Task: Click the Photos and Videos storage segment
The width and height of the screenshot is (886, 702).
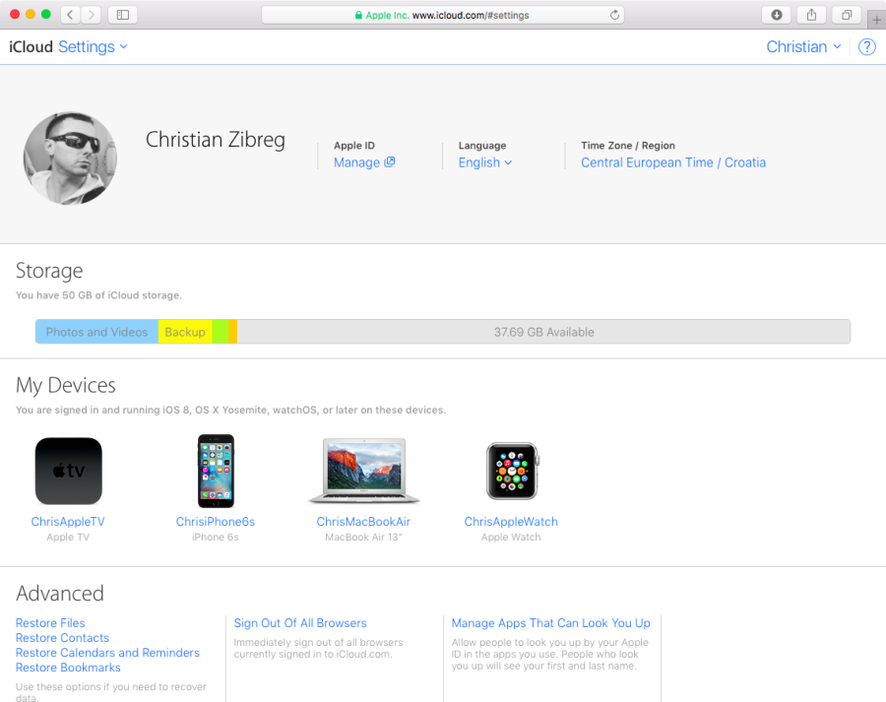Action: [96, 332]
